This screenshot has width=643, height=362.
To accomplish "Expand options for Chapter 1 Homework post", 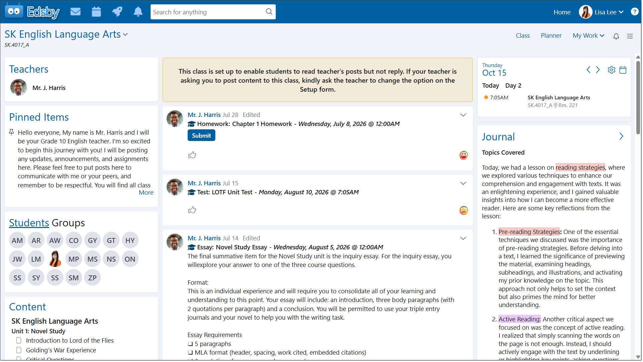I will pyautogui.click(x=463, y=115).
